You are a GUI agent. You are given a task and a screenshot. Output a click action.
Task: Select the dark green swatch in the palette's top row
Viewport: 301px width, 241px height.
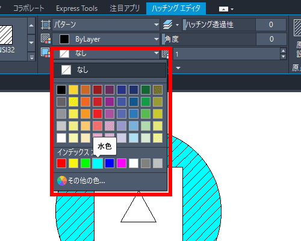click(x=146, y=90)
